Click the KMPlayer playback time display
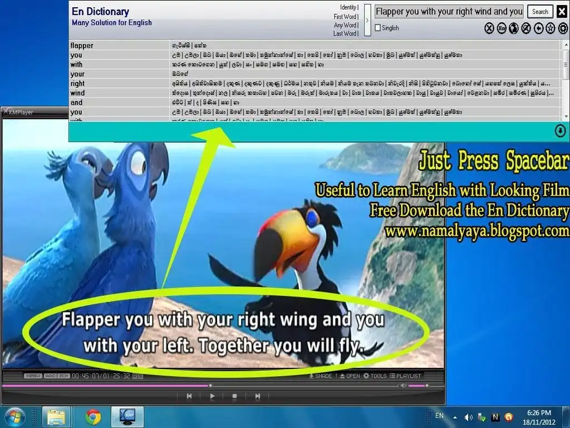570x428 pixels. click(101, 376)
